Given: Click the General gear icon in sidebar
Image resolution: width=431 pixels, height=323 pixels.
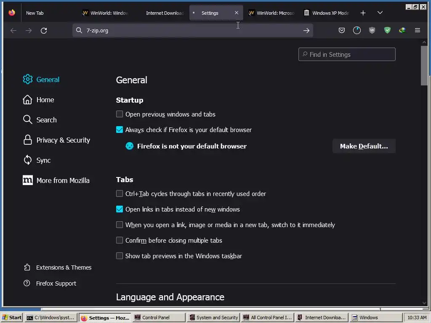Looking at the screenshot, I should click(x=27, y=79).
